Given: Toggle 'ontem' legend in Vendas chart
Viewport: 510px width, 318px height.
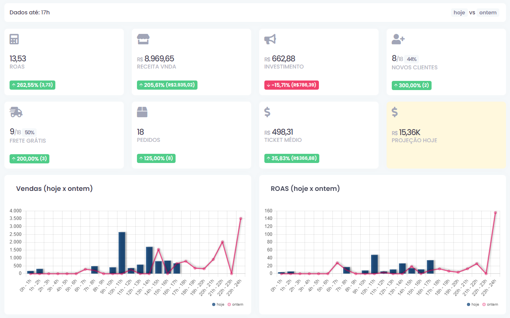Looking at the screenshot, I should pyautogui.click(x=235, y=304).
